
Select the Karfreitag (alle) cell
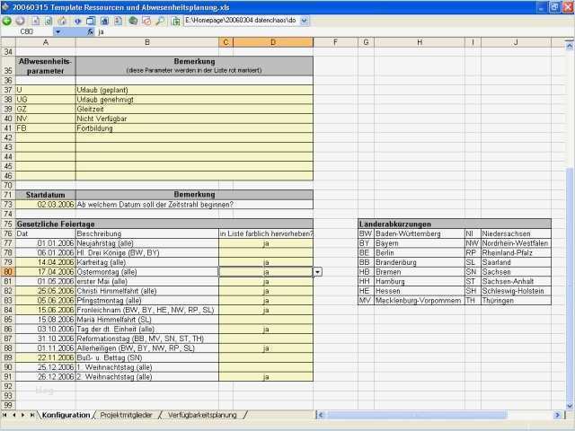point(147,262)
